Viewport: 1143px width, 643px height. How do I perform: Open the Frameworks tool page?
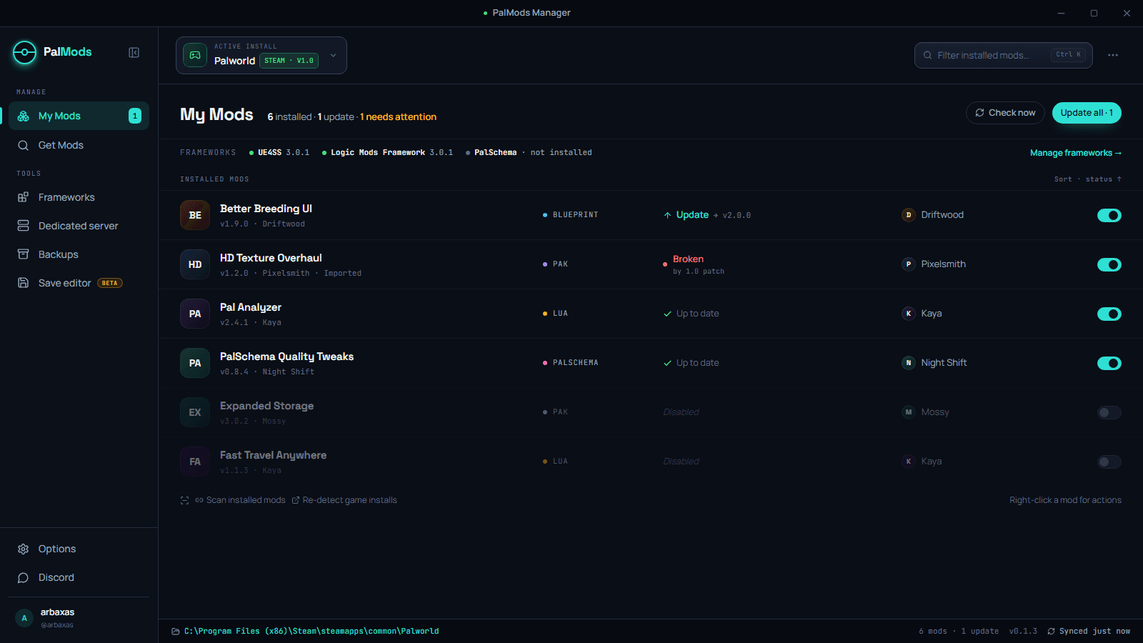pos(79,197)
